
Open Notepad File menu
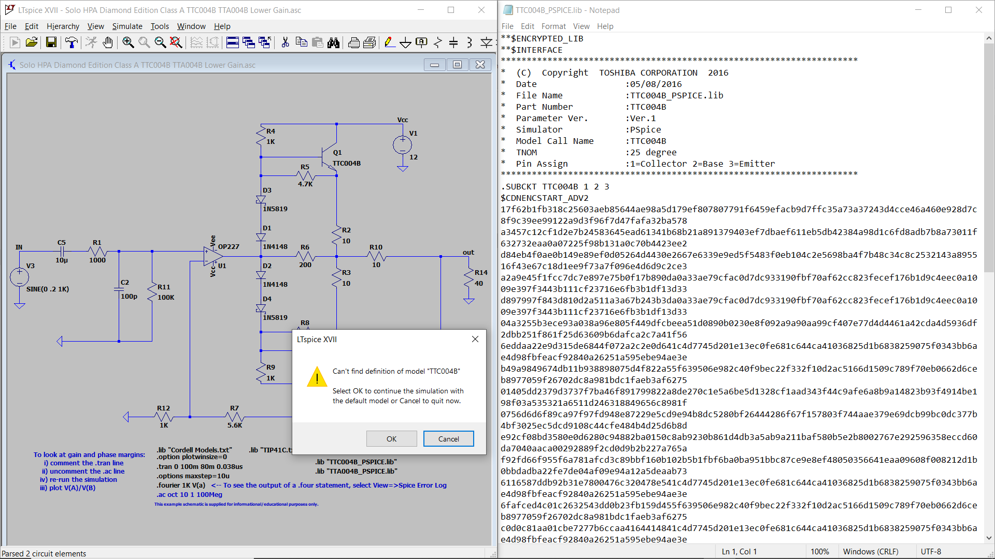coord(507,26)
